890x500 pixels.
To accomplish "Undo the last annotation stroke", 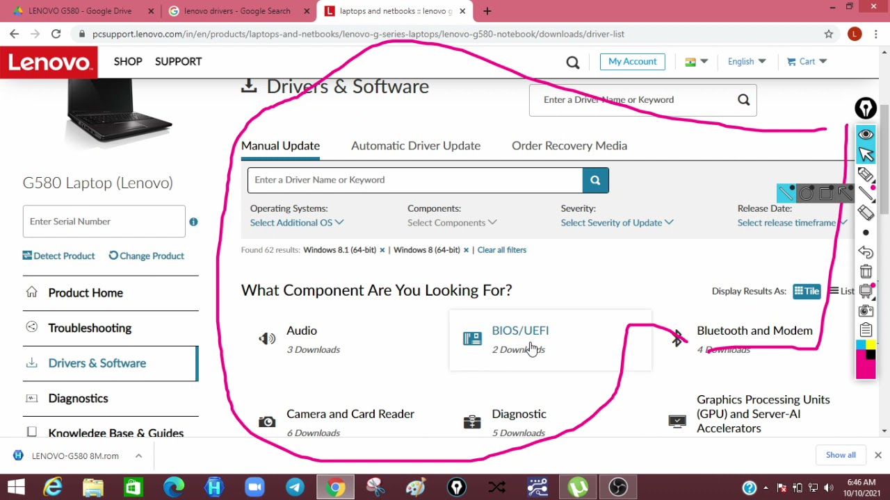I will coord(866,252).
